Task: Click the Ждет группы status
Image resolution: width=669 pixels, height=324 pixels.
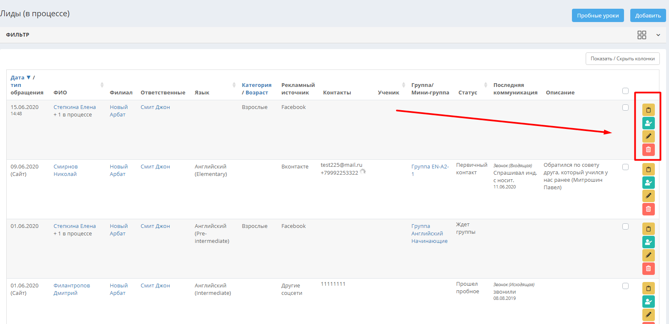Action: (x=466, y=228)
